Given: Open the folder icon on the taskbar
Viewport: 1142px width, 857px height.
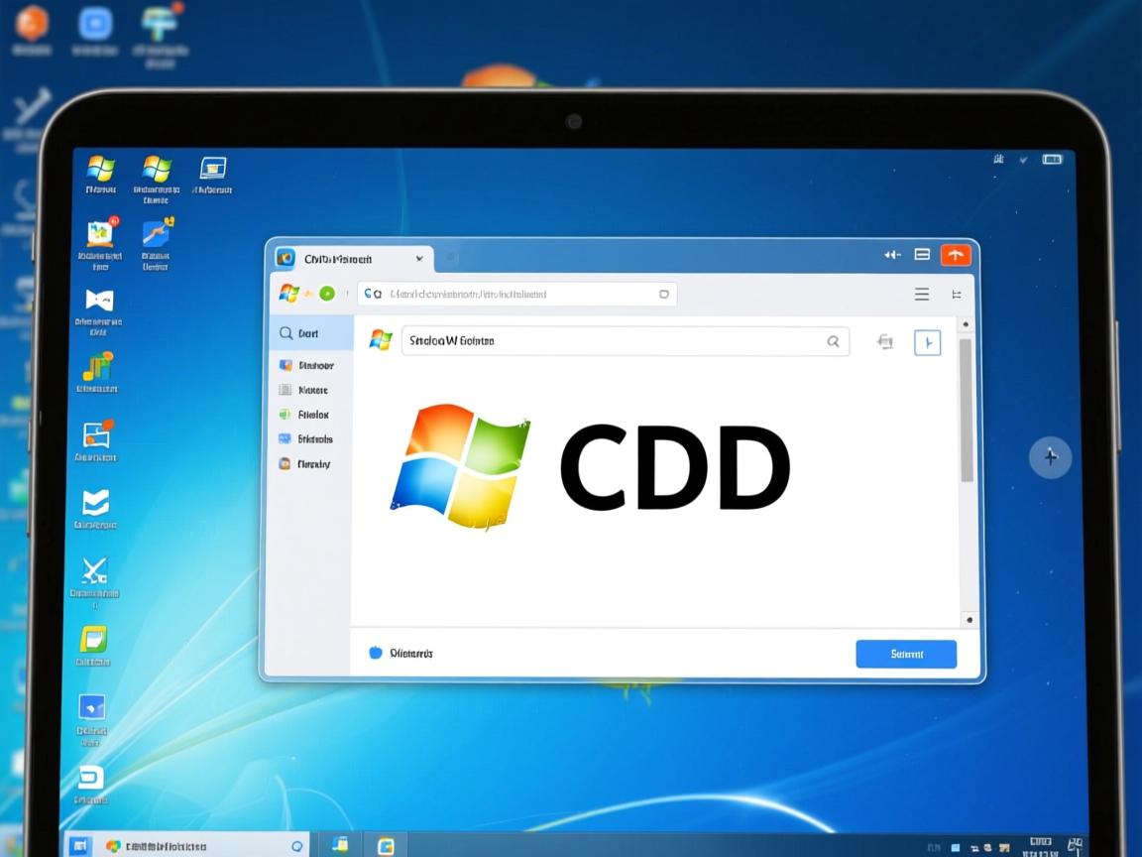Looking at the screenshot, I should [x=340, y=844].
